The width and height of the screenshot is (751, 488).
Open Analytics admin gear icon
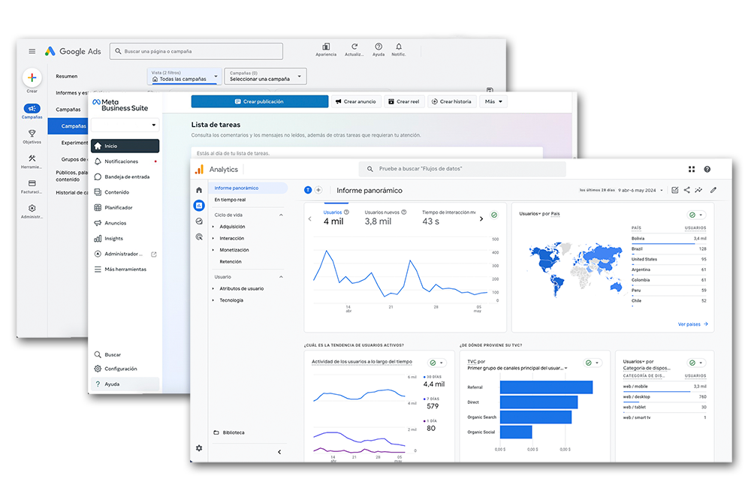(199, 448)
